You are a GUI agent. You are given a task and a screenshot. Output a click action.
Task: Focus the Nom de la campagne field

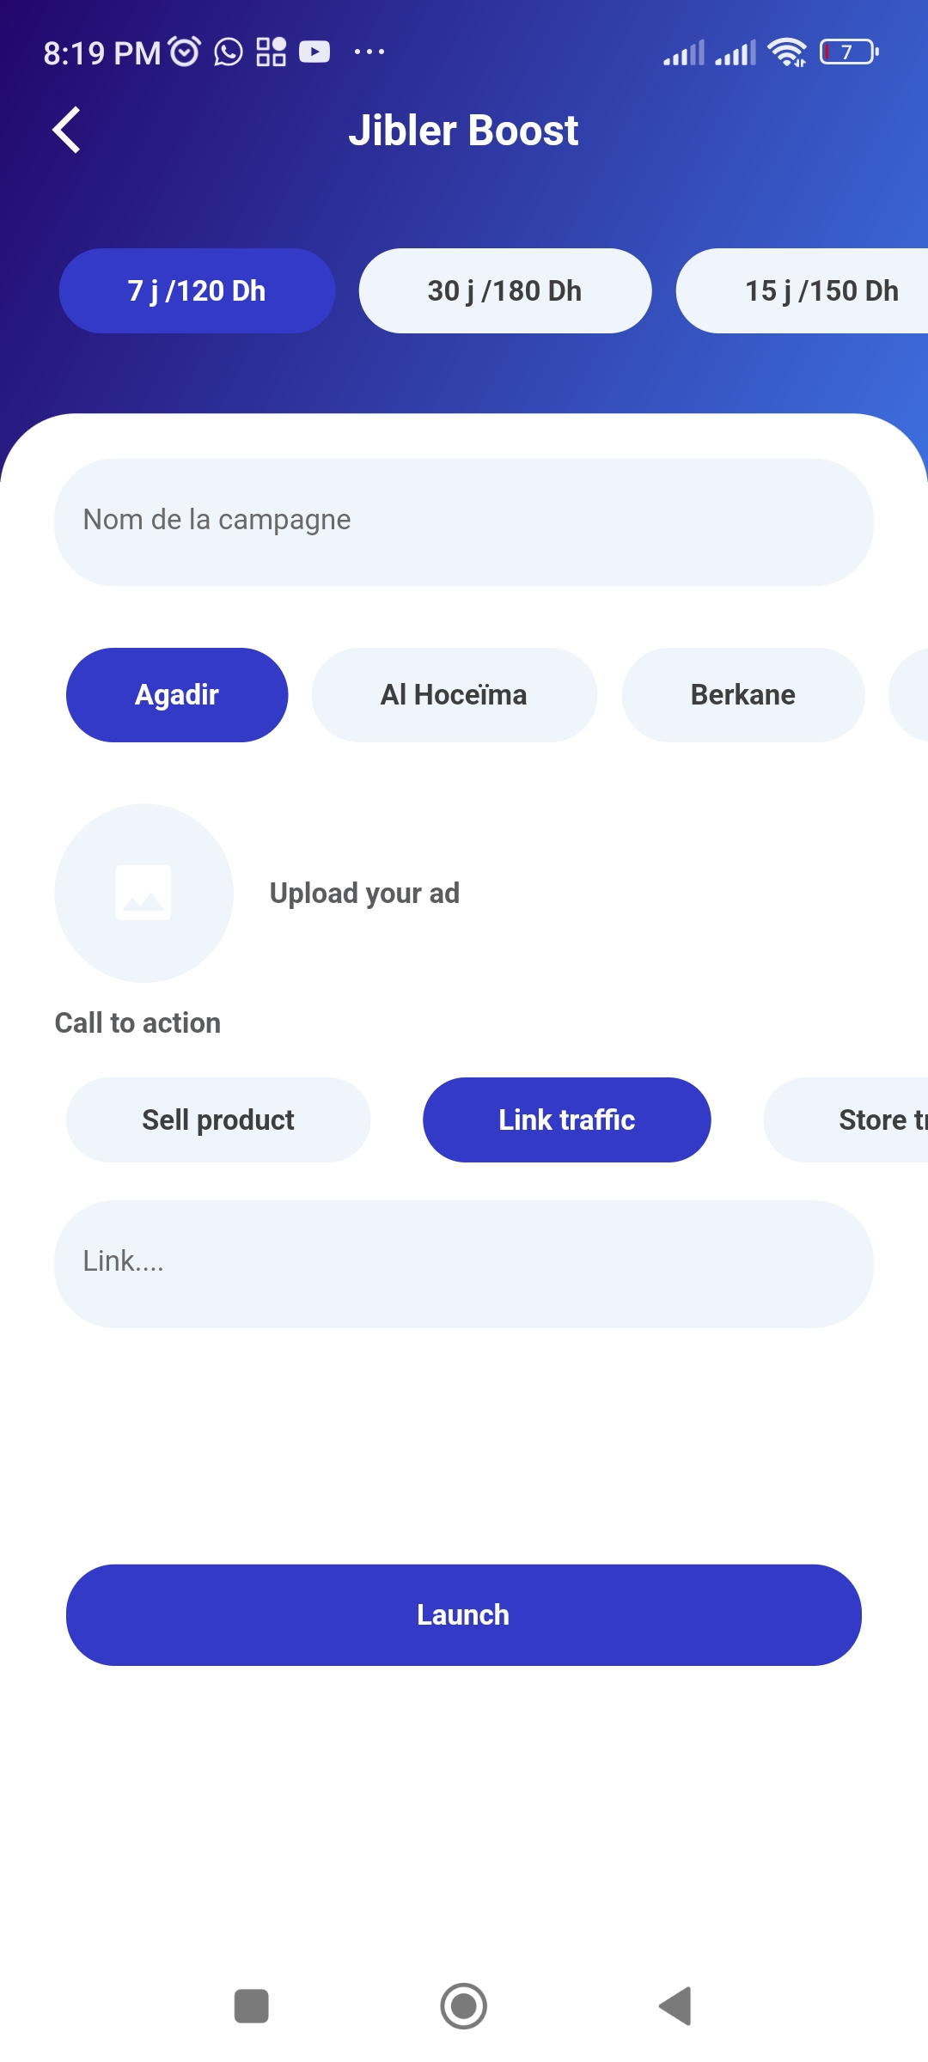pyautogui.click(x=464, y=522)
